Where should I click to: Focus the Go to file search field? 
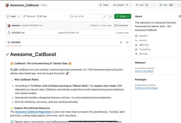[88, 16]
